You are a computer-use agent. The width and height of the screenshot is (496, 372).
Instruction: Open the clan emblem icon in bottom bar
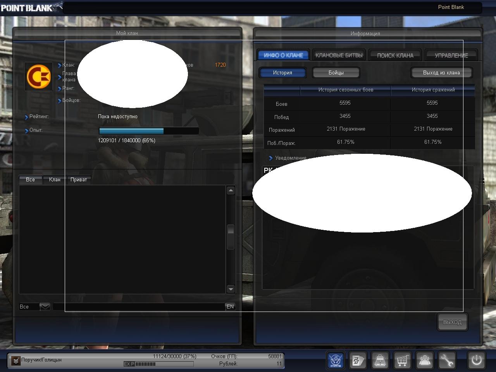tap(336, 360)
